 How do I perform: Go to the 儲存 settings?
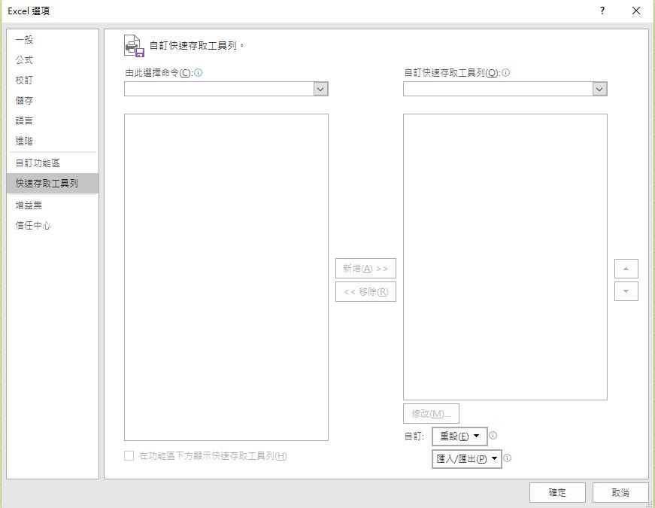click(52, 100)
